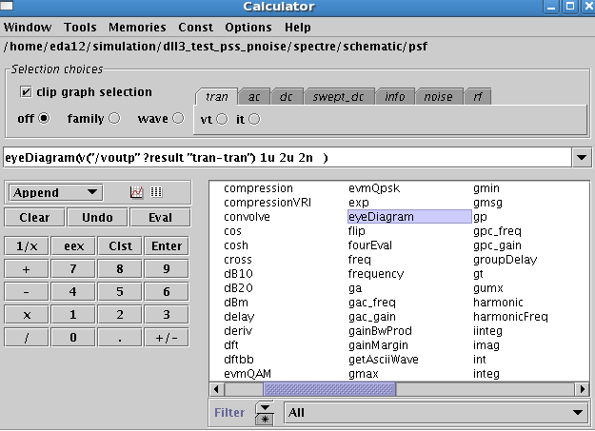The width and height of the screenshot is (595, 431).
Task: Switch to the dc tab
Action: tap(287, 97)
